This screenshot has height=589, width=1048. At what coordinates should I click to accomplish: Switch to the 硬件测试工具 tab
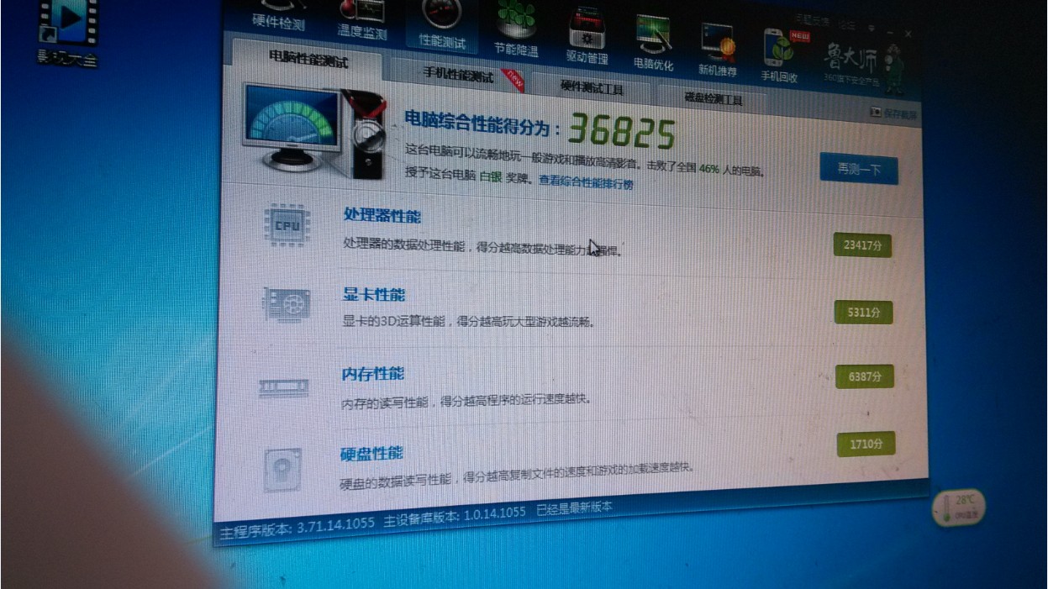pos(592,87)
